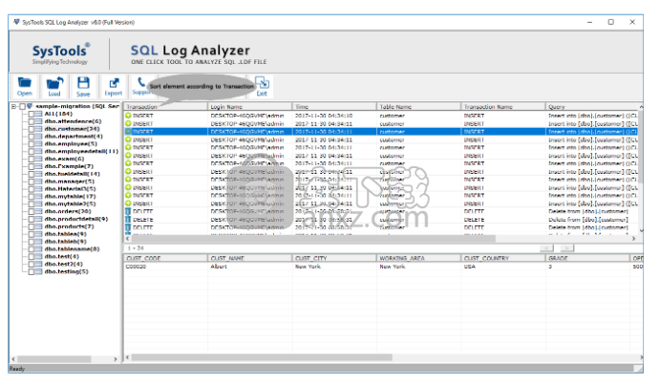660x385 pixels.
Task: Select the highlighted INSERT transaction row
Action: (x=381, y=132)
